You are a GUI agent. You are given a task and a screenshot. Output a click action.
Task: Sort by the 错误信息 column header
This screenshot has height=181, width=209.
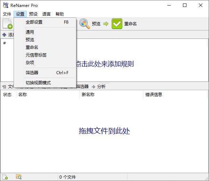click(175, 95)
